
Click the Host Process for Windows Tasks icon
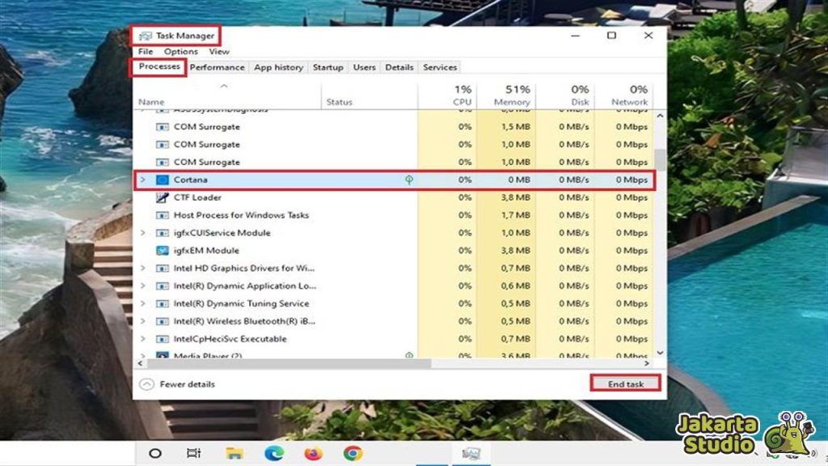pos(163,215)
